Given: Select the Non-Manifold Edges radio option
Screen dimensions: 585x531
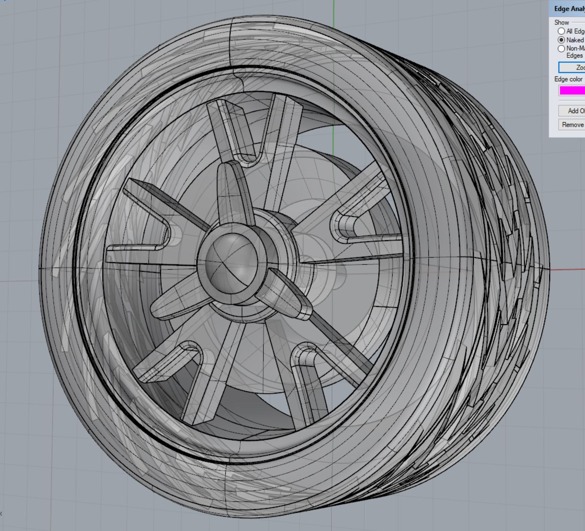Looking at the screenshot, I should coord(562,48).
